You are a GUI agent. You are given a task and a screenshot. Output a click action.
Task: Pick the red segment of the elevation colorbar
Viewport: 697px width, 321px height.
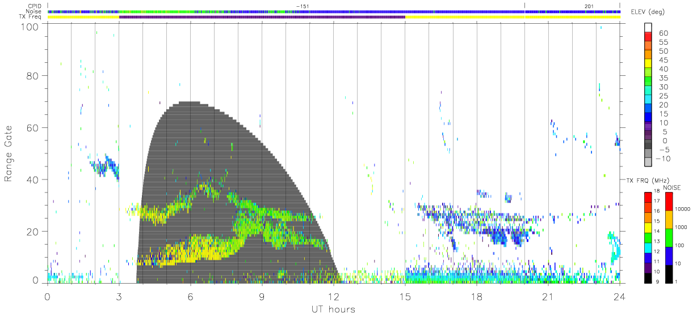[x=649, y=37]
